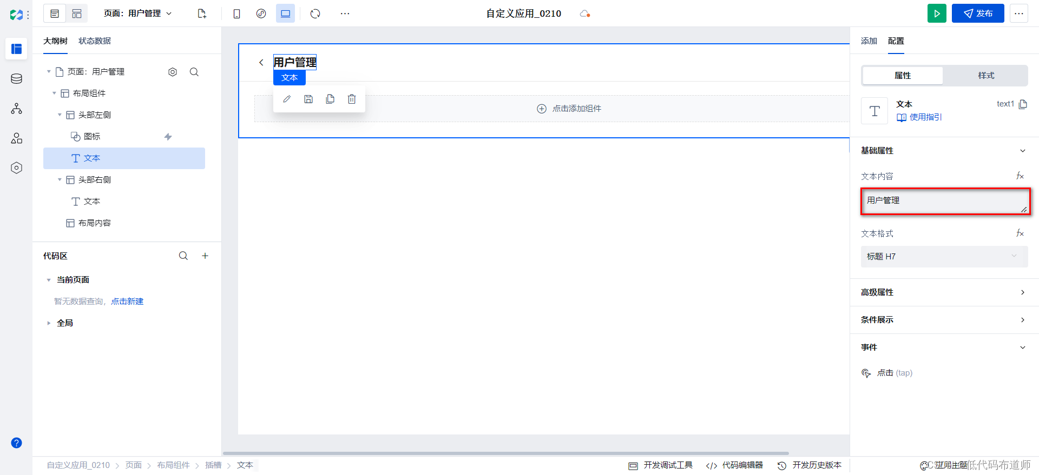Image resolution: width=1039 pixels, height=475 pixels.
Task: Expand the 全局 section
Action: [49, 323]
